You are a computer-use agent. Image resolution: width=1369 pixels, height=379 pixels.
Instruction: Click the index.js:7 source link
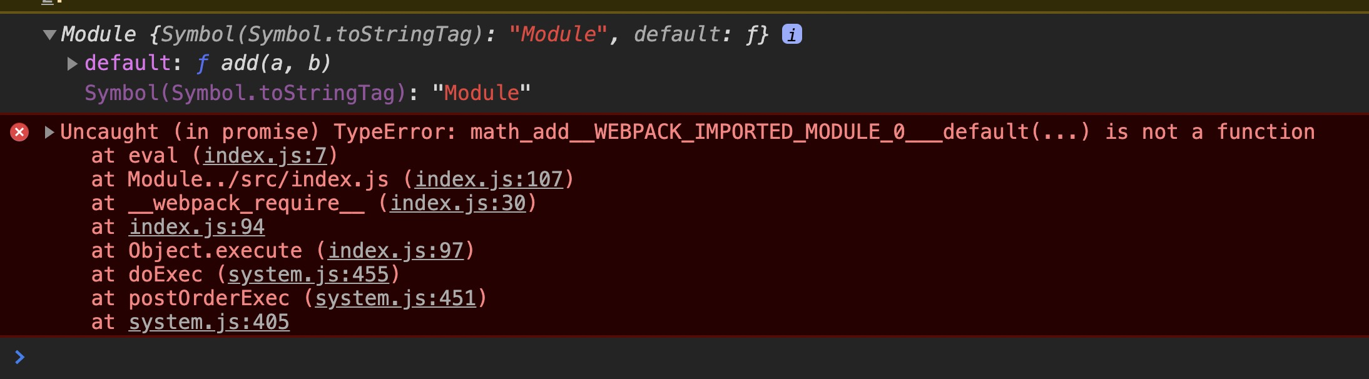pyautogui.click(x=265, y=155)
